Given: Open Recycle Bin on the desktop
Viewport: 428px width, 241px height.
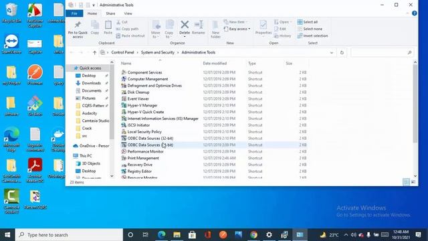Looking at the screenshot, I should (11, 13).
